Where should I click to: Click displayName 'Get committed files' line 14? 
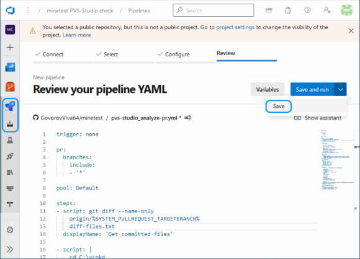pos(118,234)
